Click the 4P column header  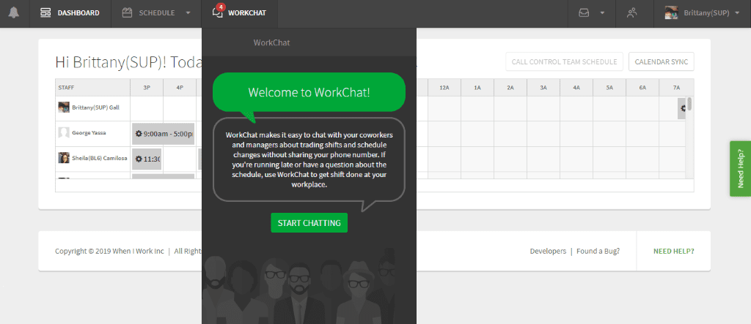(180, 88)
